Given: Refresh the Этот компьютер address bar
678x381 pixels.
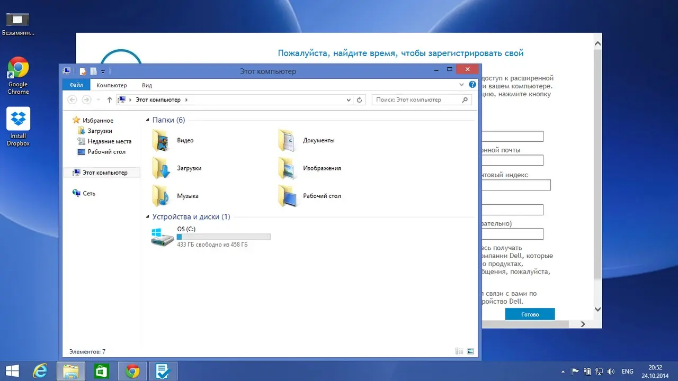Looking at the screenshot, I should [360, 99].
